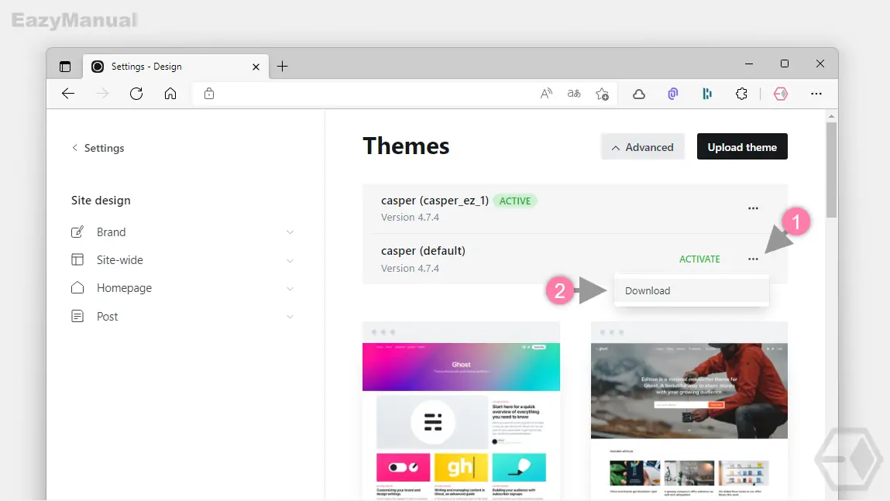
Task: Return to Settings via back link
Action: (x=98, y=148)
